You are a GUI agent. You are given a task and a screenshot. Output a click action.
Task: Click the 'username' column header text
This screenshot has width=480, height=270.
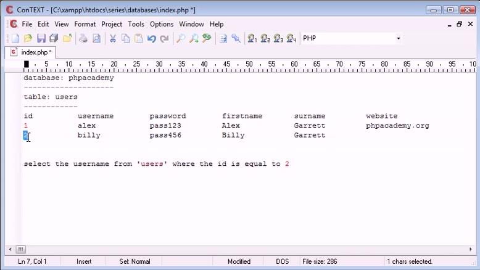point(96,116)
